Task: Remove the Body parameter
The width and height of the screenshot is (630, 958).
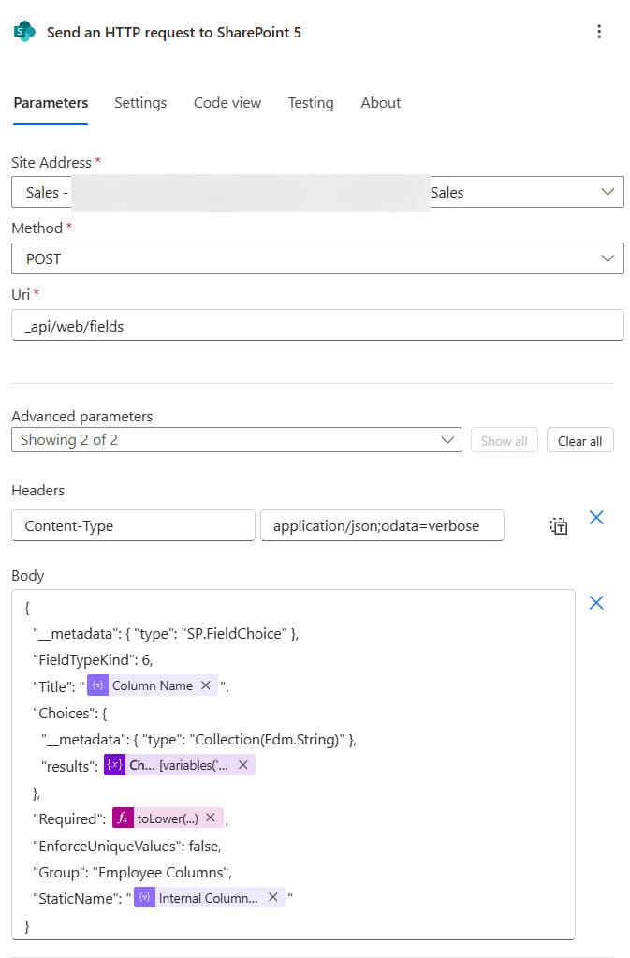Action: tap(596, 603)
